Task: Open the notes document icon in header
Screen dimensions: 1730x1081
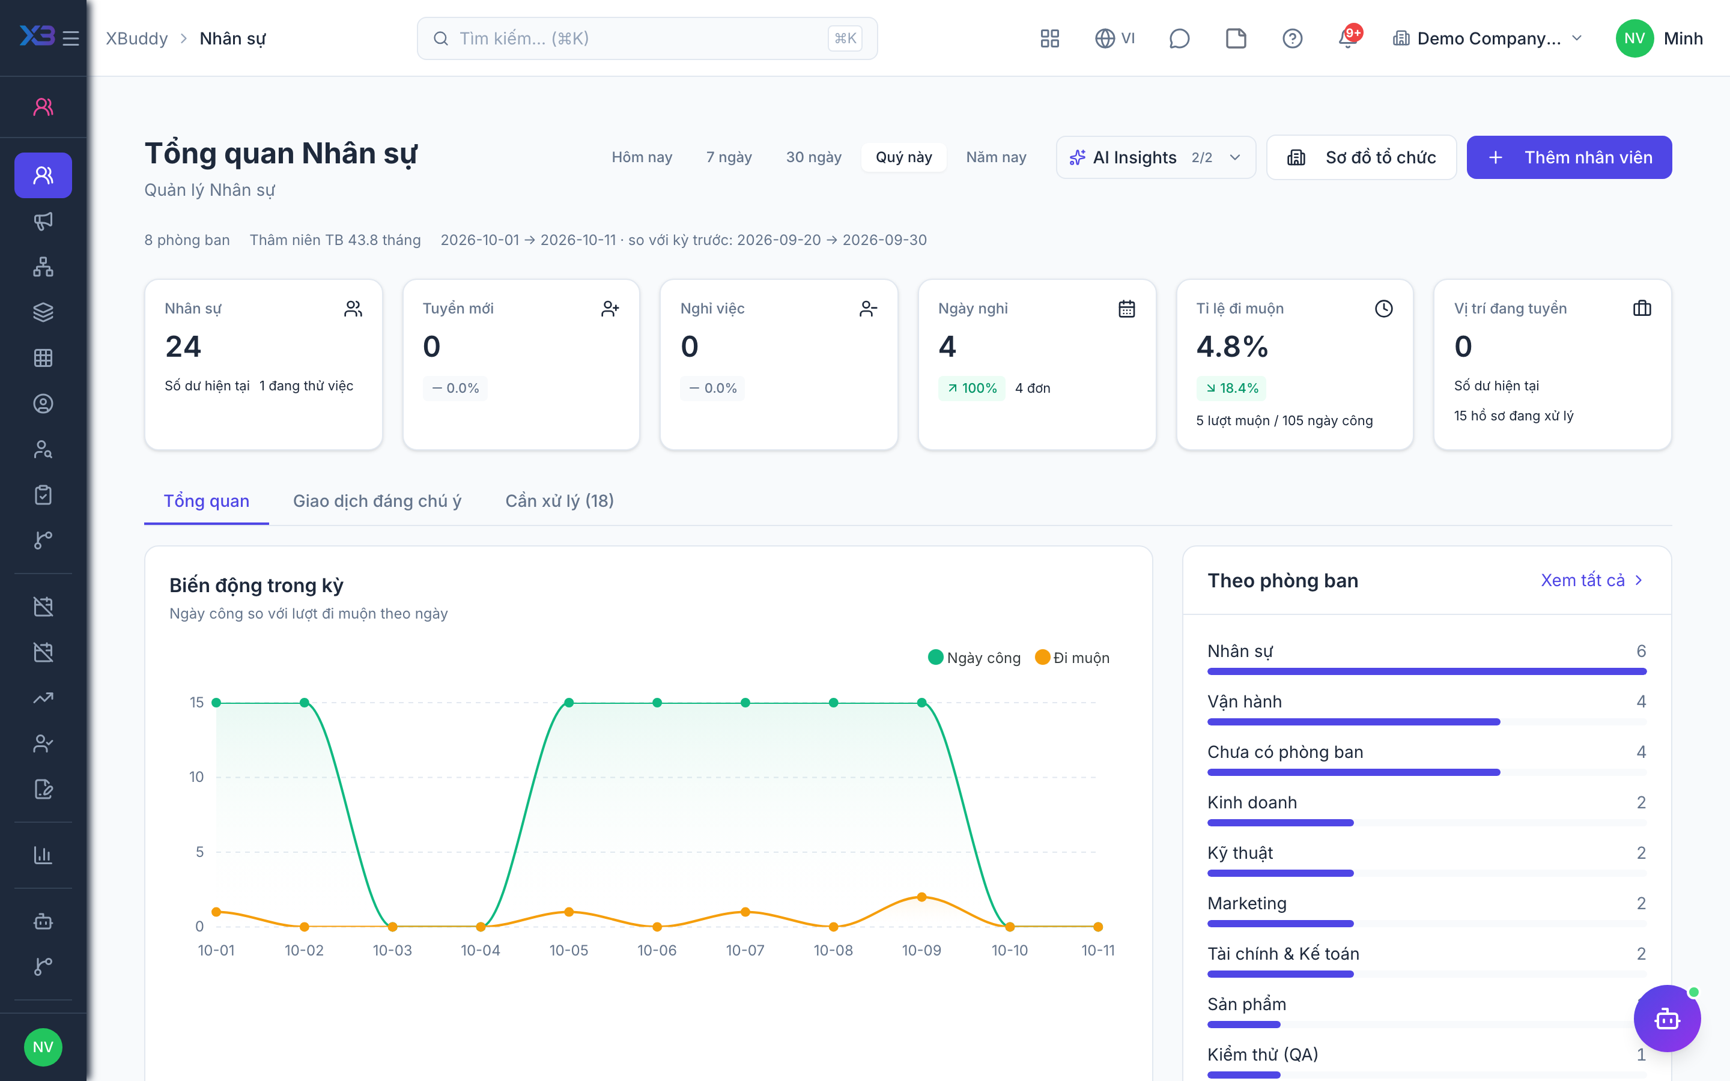Action: tap(1236, 38)
